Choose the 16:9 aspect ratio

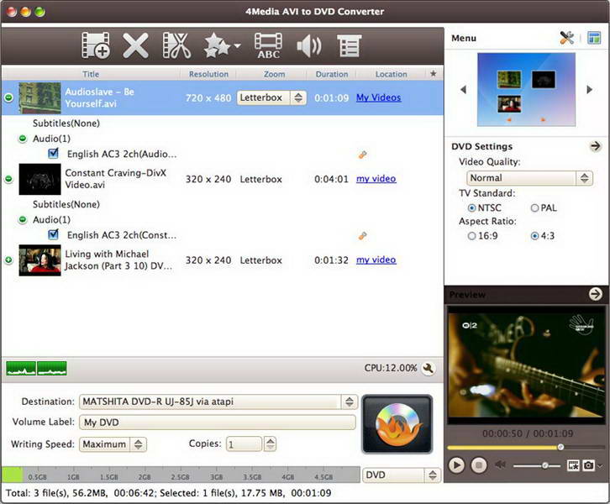tap(471, 236)
